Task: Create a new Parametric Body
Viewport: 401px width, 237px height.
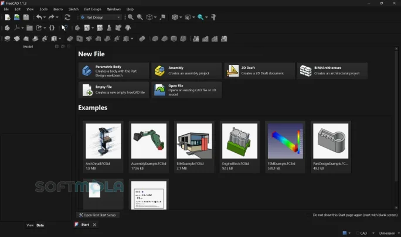Action: pos(114,71)
